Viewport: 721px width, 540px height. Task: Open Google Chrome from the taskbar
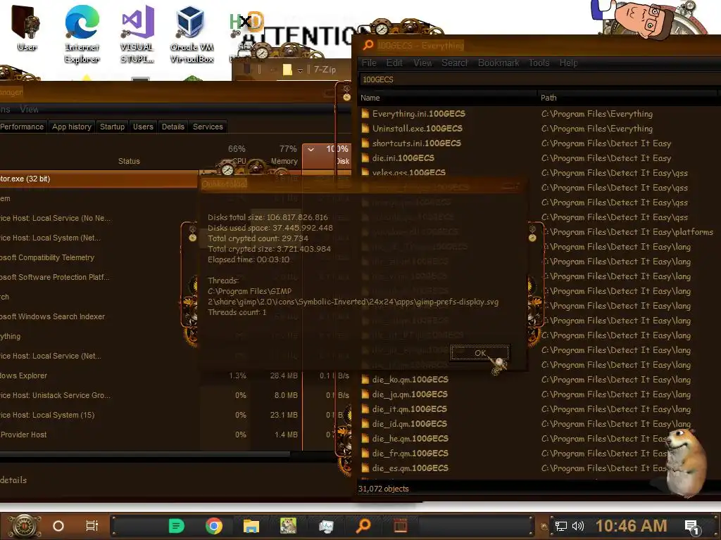pyautogui.click(x=214, y=526)
